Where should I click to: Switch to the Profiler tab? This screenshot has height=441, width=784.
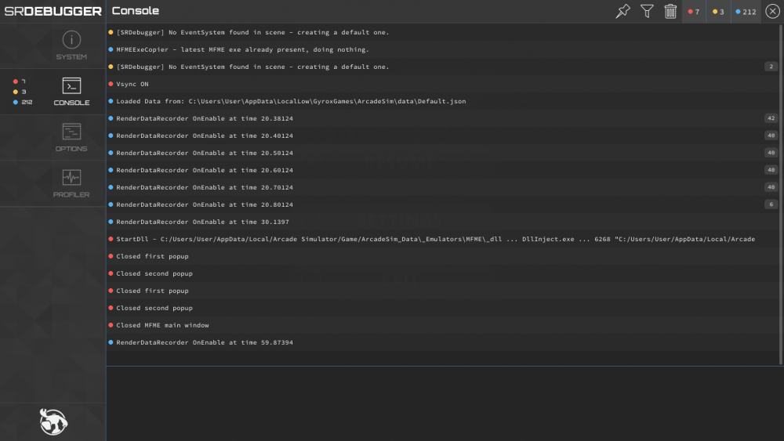click(53, 183)
